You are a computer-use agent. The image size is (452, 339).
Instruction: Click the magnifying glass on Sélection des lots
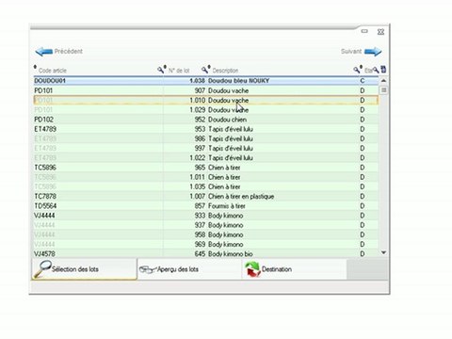42,268
